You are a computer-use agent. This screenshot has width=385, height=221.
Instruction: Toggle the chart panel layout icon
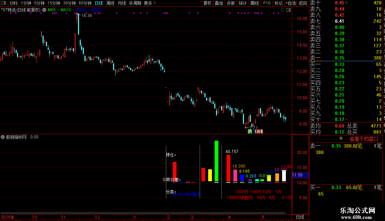(x=289, y=10)
